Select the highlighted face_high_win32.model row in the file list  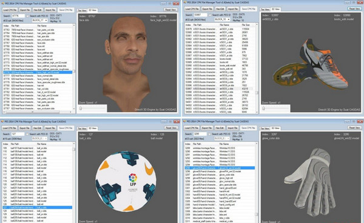pos(38,73)
